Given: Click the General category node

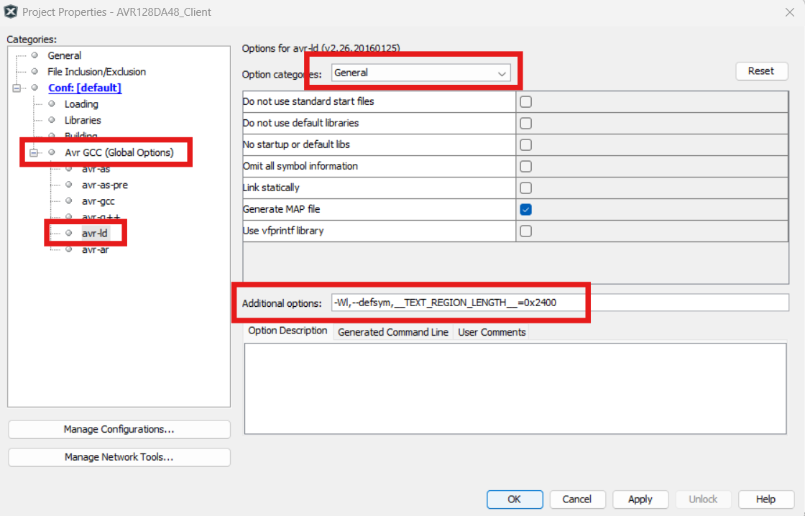Looking at the screenshot, I should coord(64,55).
